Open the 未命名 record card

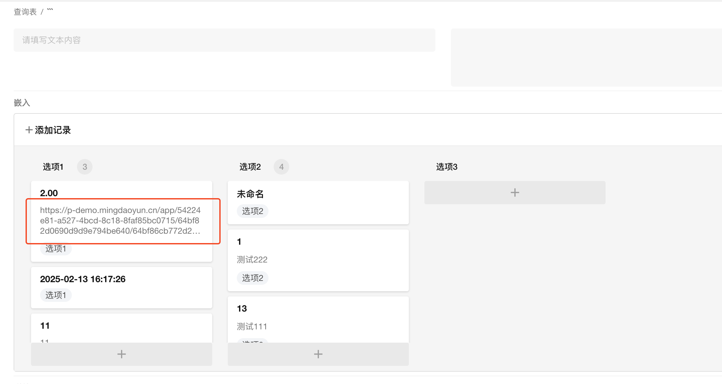click(250, 194)
